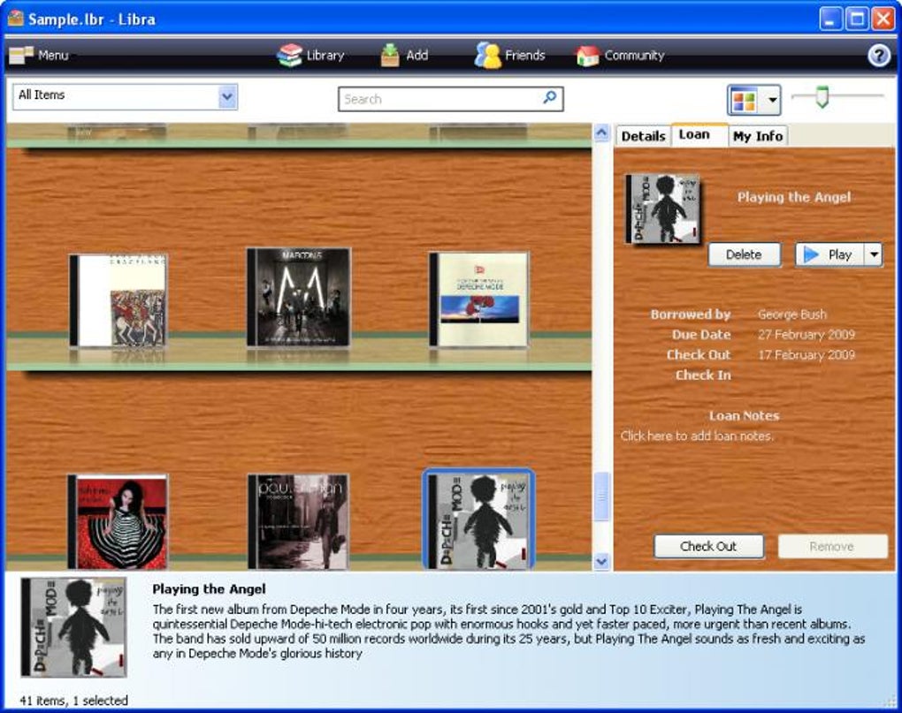Open the Friends people icon
Image resolution: width=902 pixels, height=713 pixels.
[488, 55]
